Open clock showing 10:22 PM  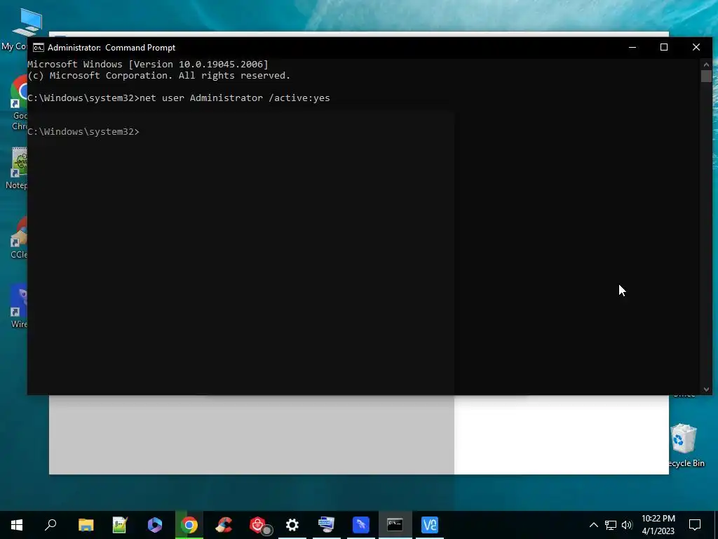click(658, 525)
